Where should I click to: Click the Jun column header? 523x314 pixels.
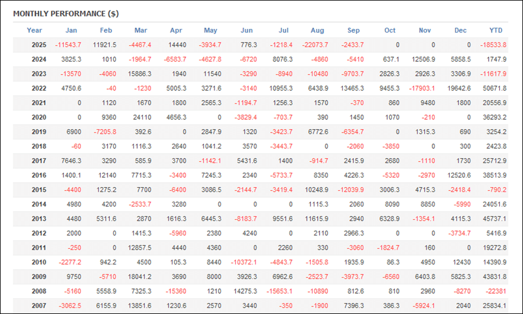click(246, 30)
